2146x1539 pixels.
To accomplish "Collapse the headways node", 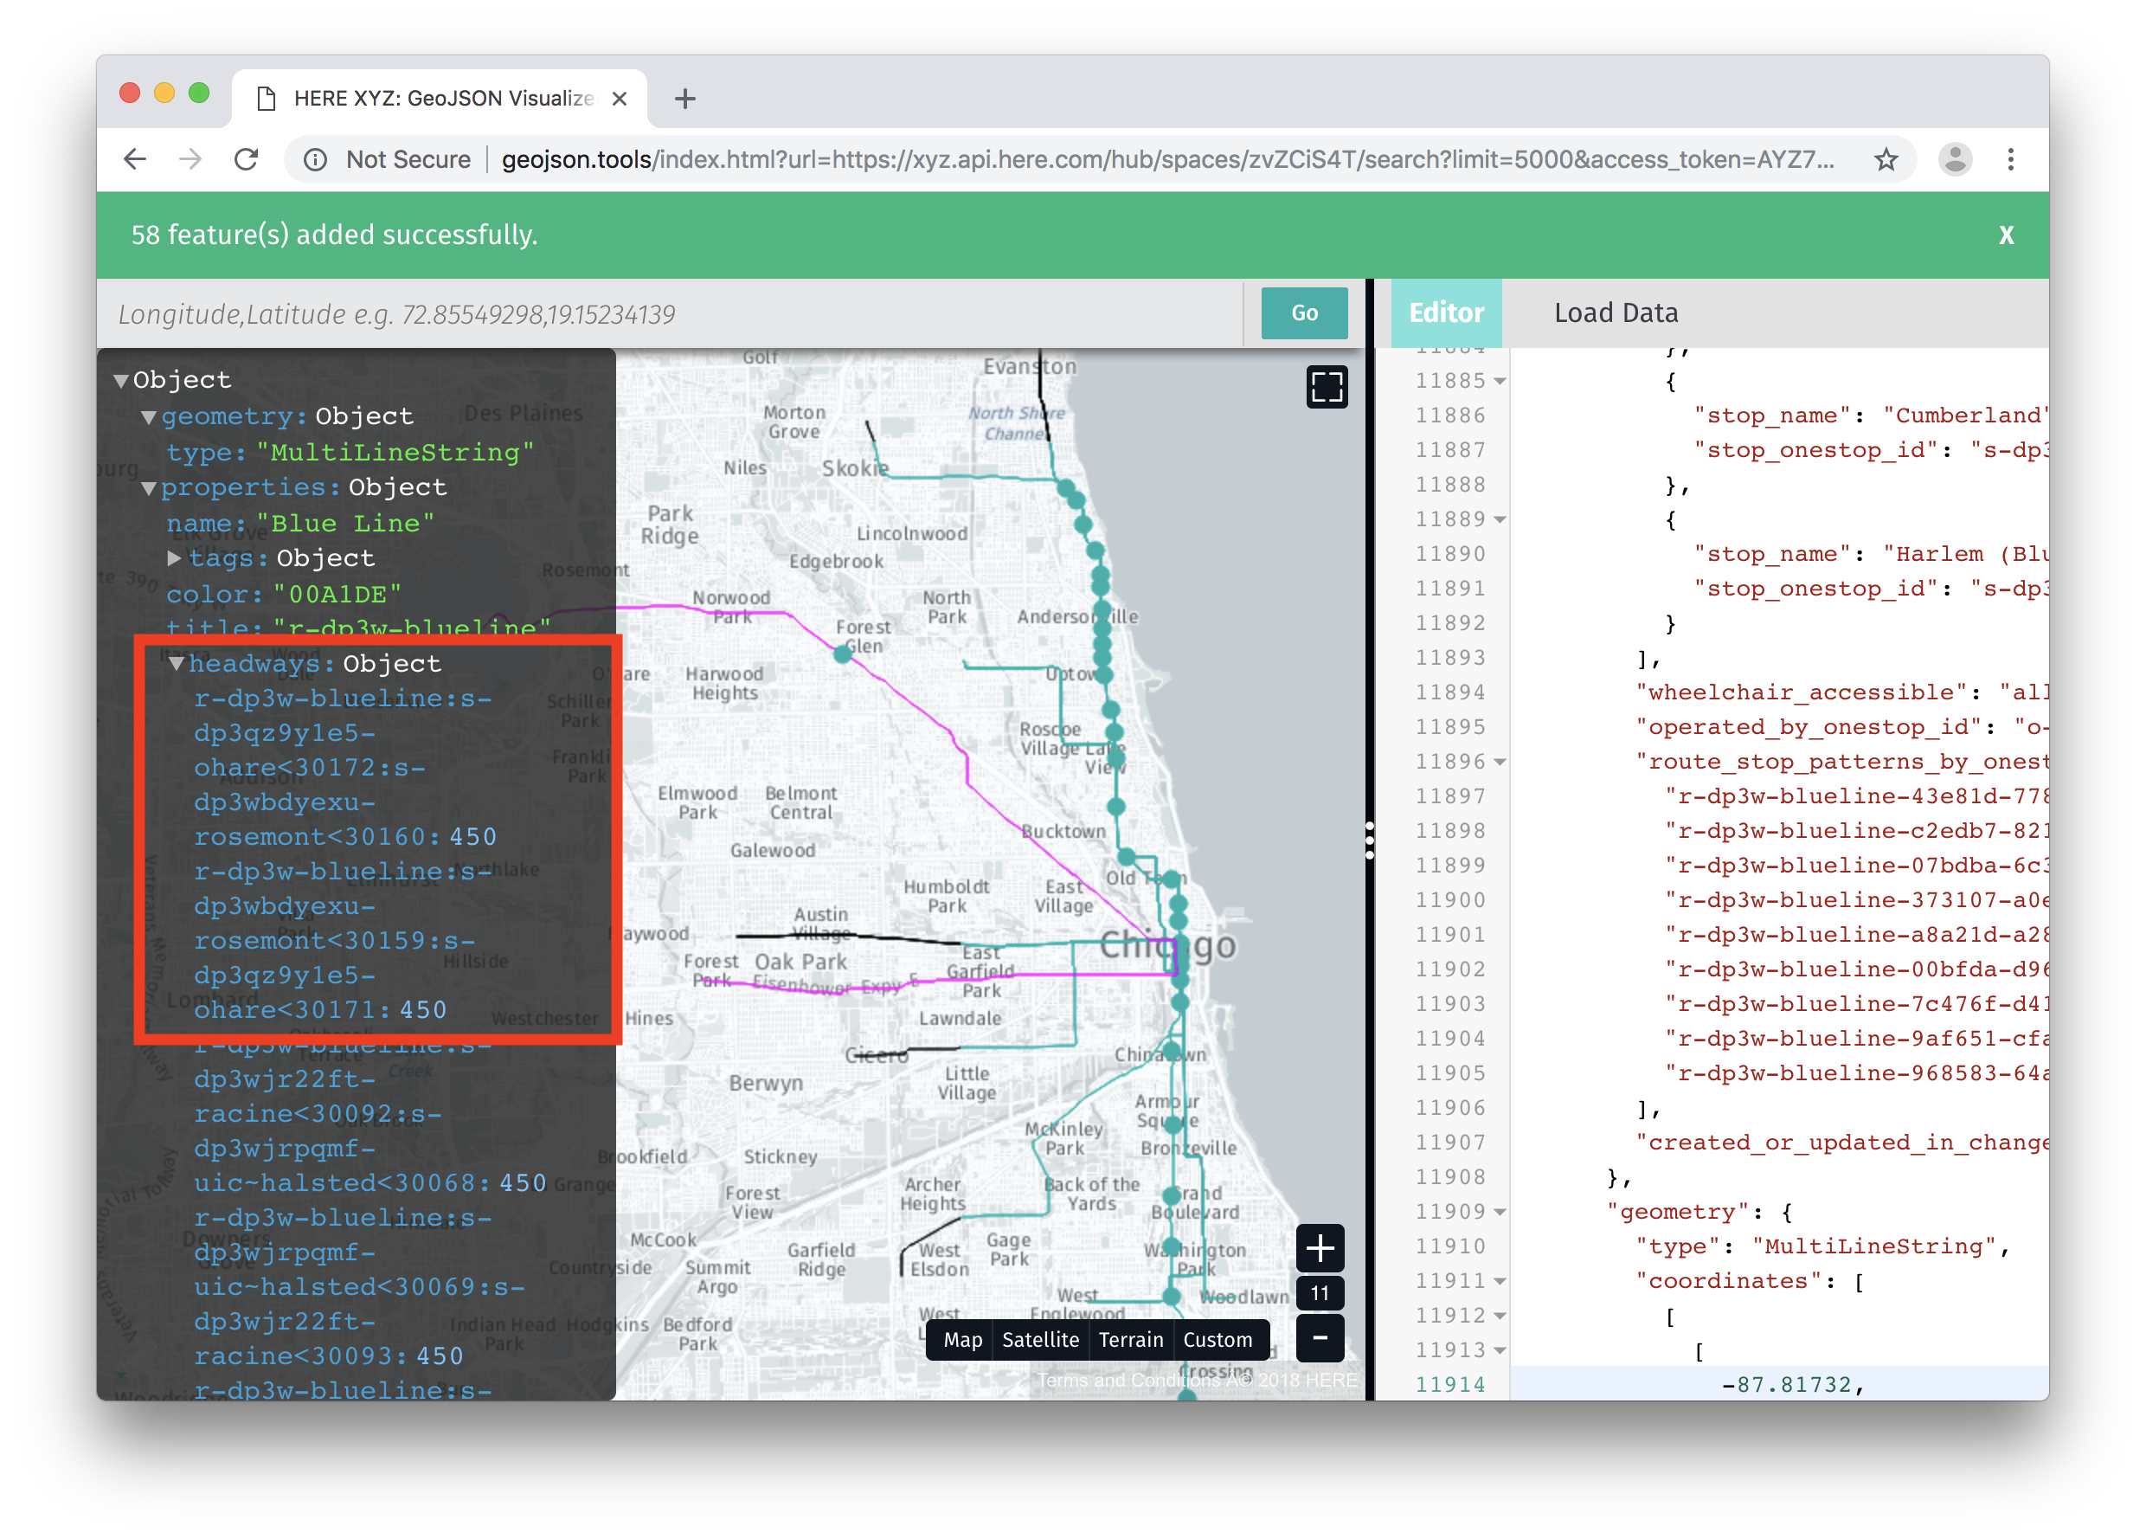I will (176, 664).
